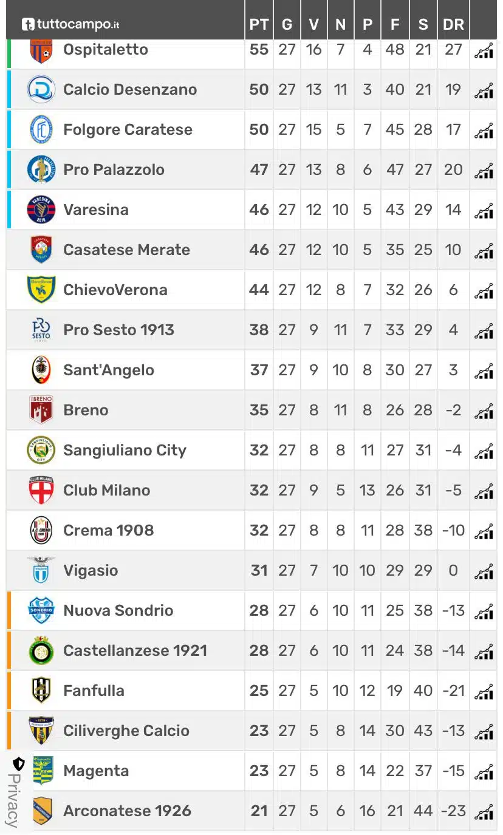
Task: Open the Crema 1908 team link
Action: [108, 530]
